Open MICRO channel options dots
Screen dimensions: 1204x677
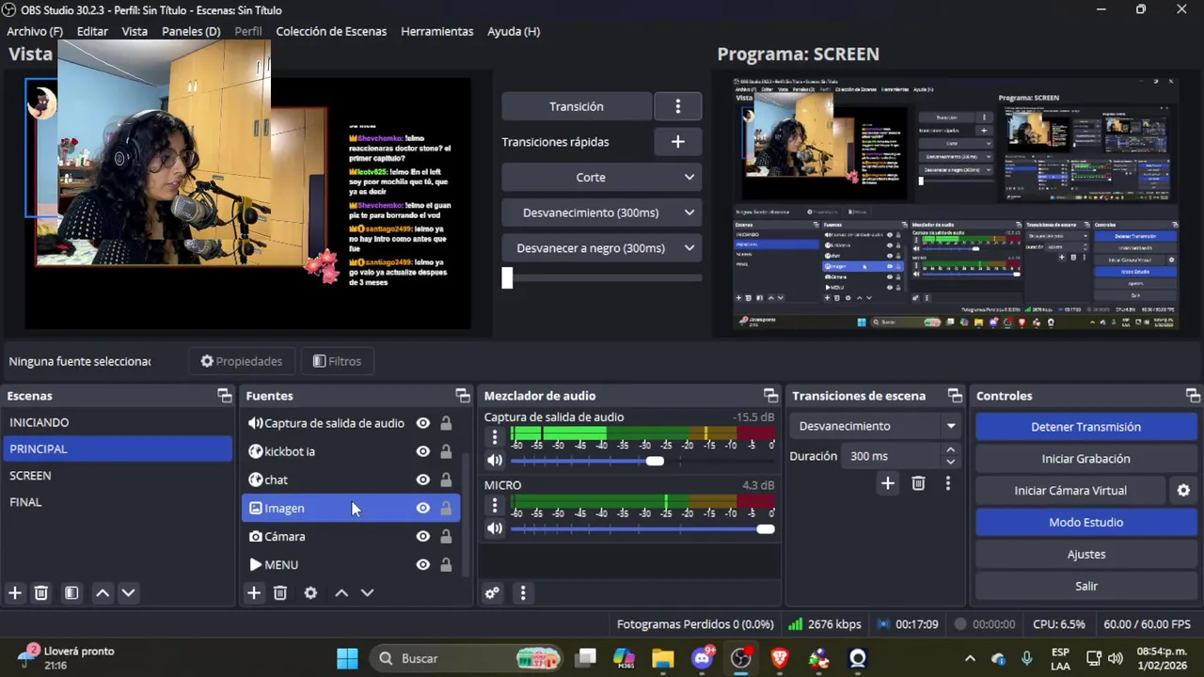(x=495, y=506)
